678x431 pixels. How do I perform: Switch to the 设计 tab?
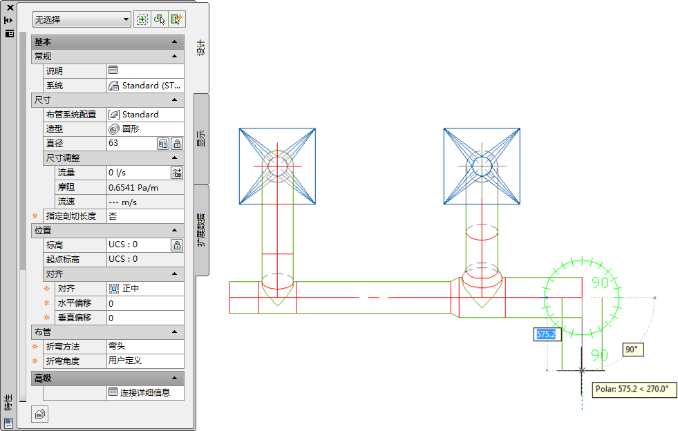[201, 48]
